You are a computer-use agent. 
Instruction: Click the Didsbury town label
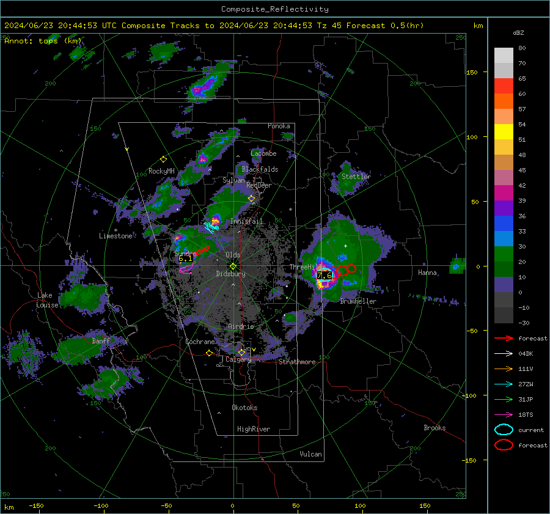click(231, 274)
